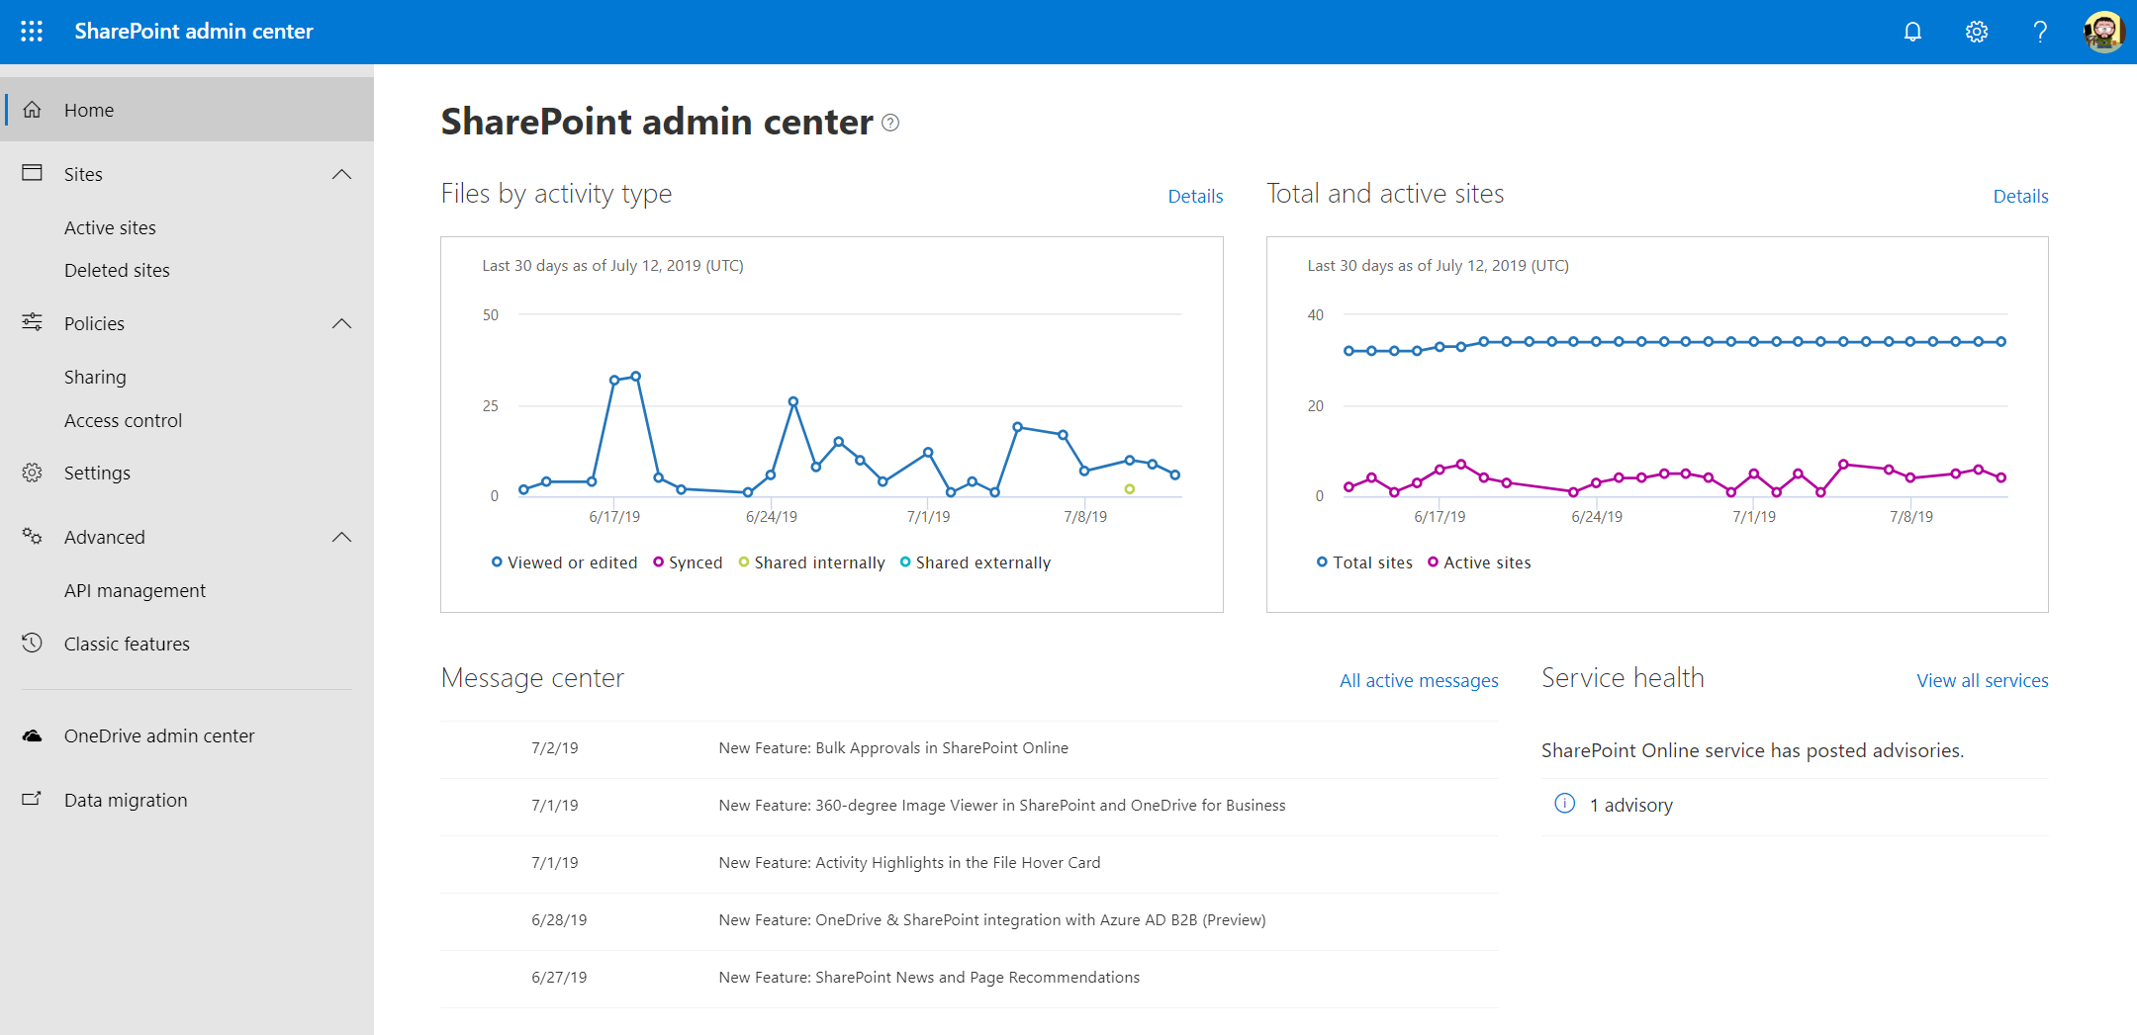
Task: Toggle the Shared internally legend marker
Action: click(x=744, y=562)
